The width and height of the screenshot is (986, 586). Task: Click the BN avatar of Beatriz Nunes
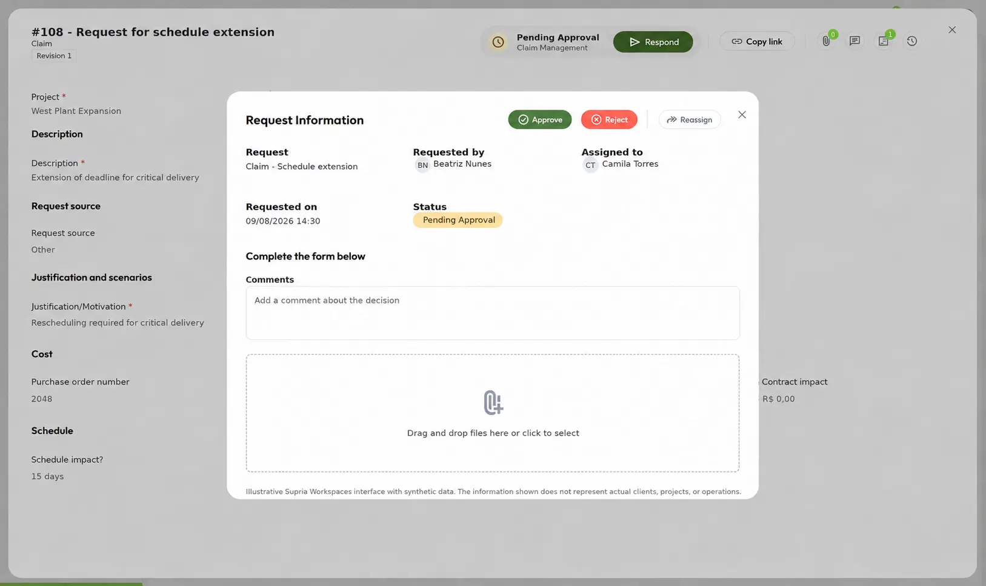click(x=422, y=165)
